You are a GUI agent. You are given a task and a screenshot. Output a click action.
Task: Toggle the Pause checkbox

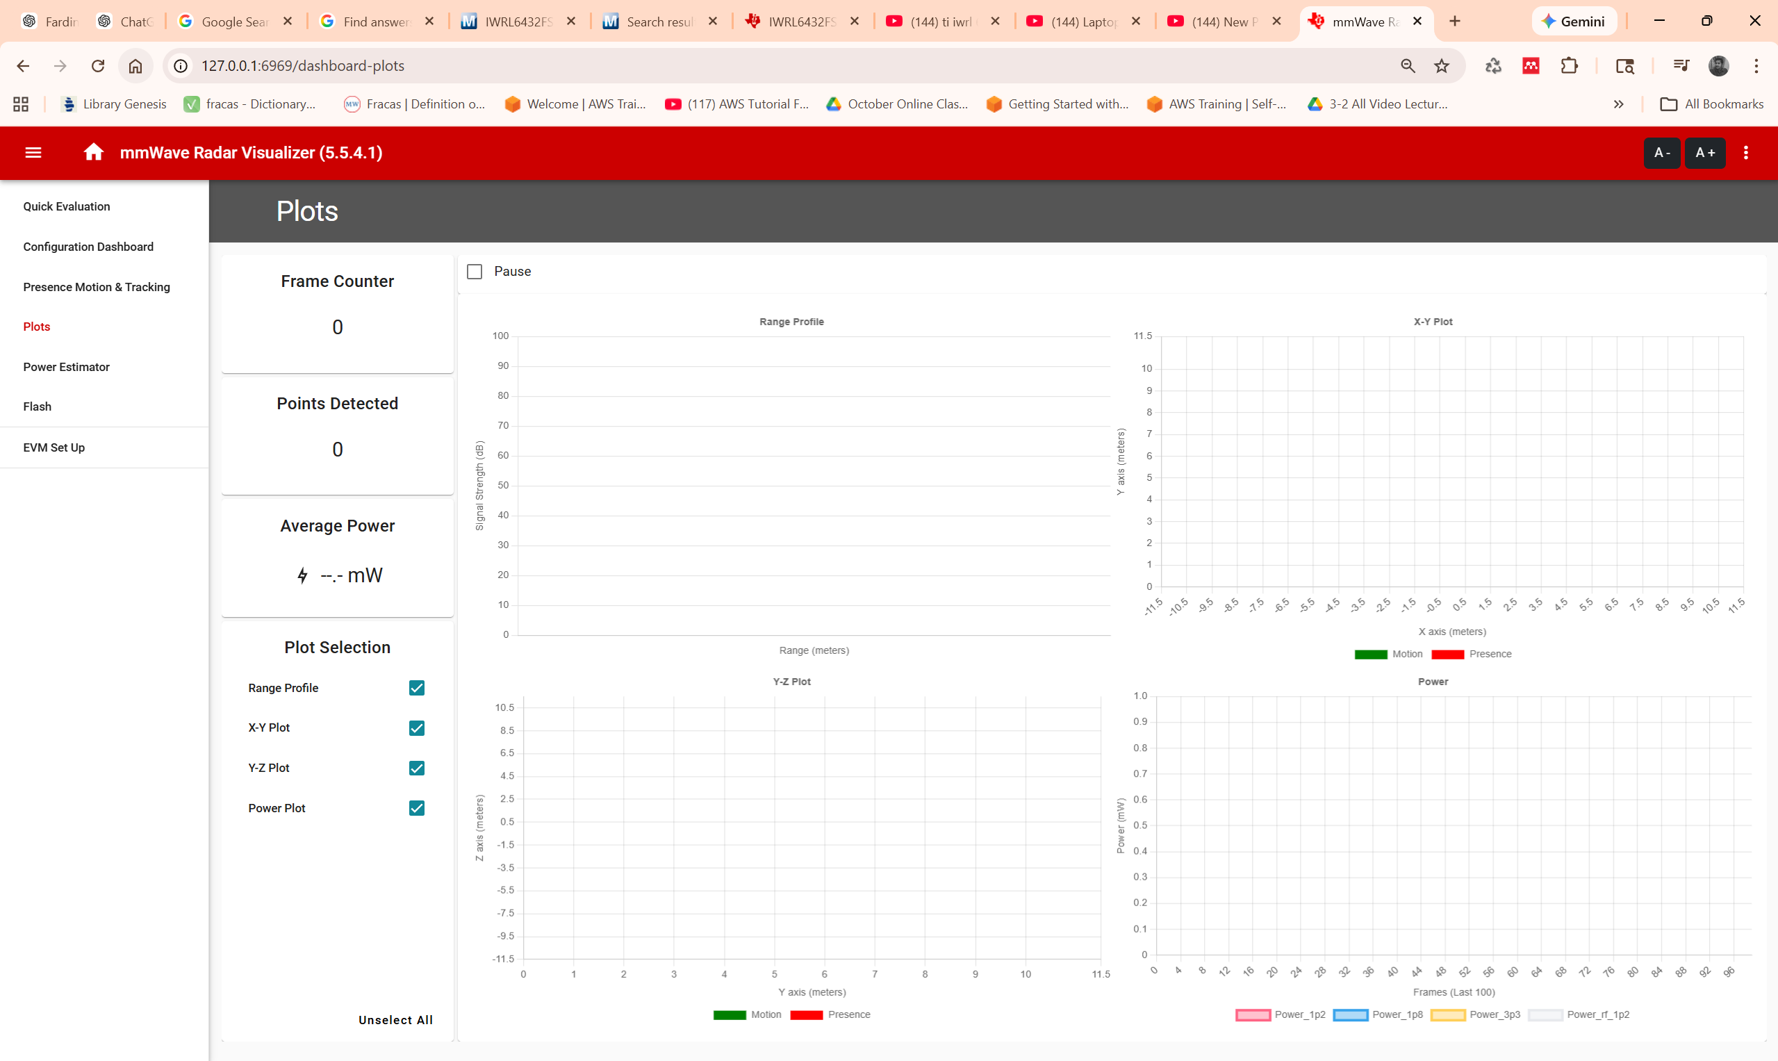pyautogui.click(x=474, y=272)
